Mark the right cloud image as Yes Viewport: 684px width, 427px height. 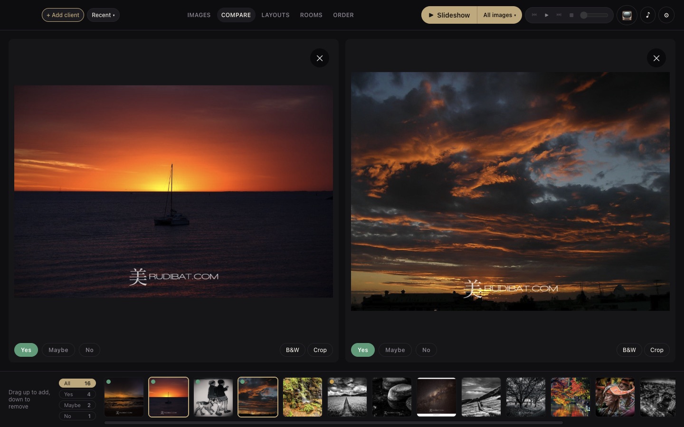click(x=363, y=350)
